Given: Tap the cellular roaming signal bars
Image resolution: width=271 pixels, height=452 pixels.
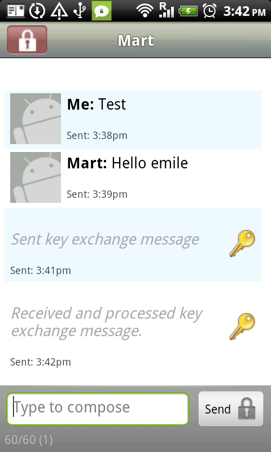Looking at the screenshot, I should [167, 10].
